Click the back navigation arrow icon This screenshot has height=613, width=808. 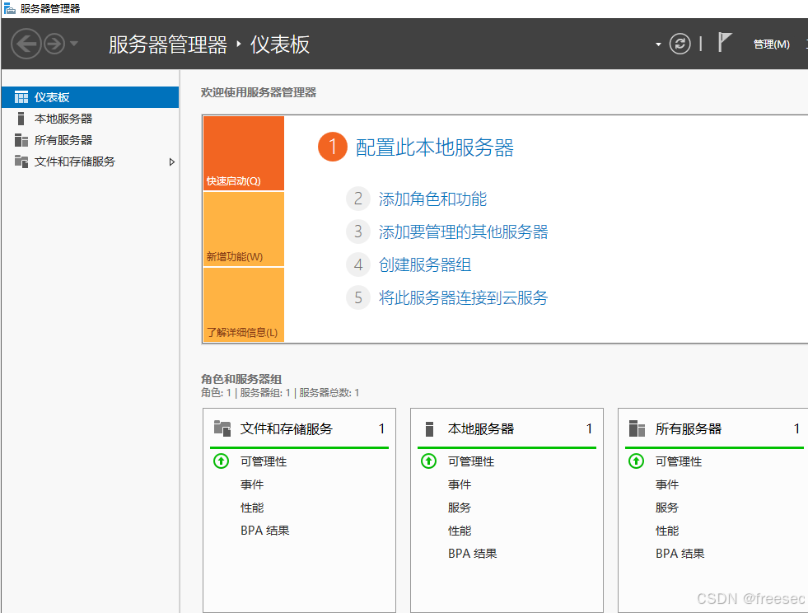click(x=26, y=44)
